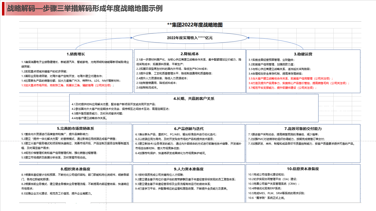Select the line starting "7.3加强研发、来料"
This screenshot has width=376, height=211.
[x=301, y=144]
